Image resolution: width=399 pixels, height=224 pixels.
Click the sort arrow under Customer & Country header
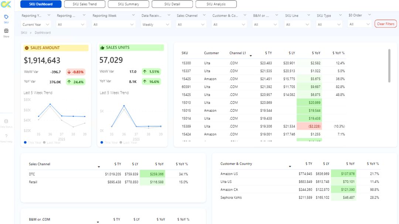point(290,166)
